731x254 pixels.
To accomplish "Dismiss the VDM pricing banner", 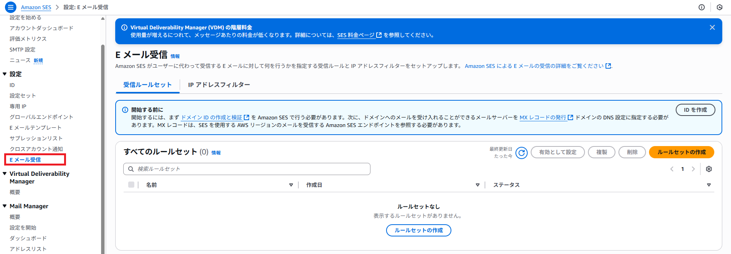I will click(x=712, y=27).
